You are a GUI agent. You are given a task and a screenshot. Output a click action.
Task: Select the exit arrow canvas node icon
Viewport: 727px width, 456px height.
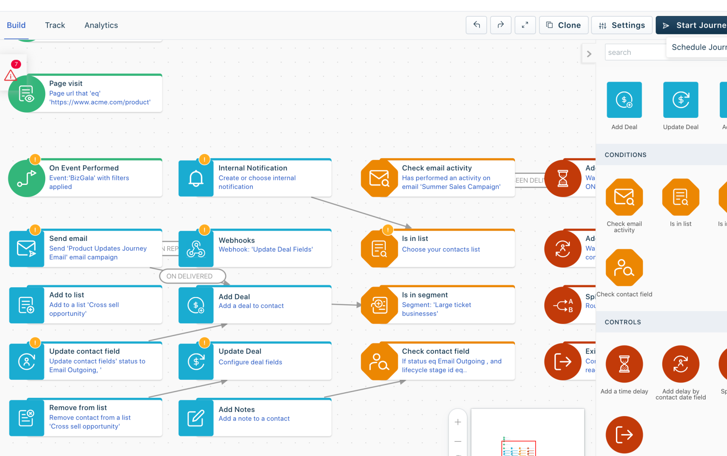click(x=563, y=362)
